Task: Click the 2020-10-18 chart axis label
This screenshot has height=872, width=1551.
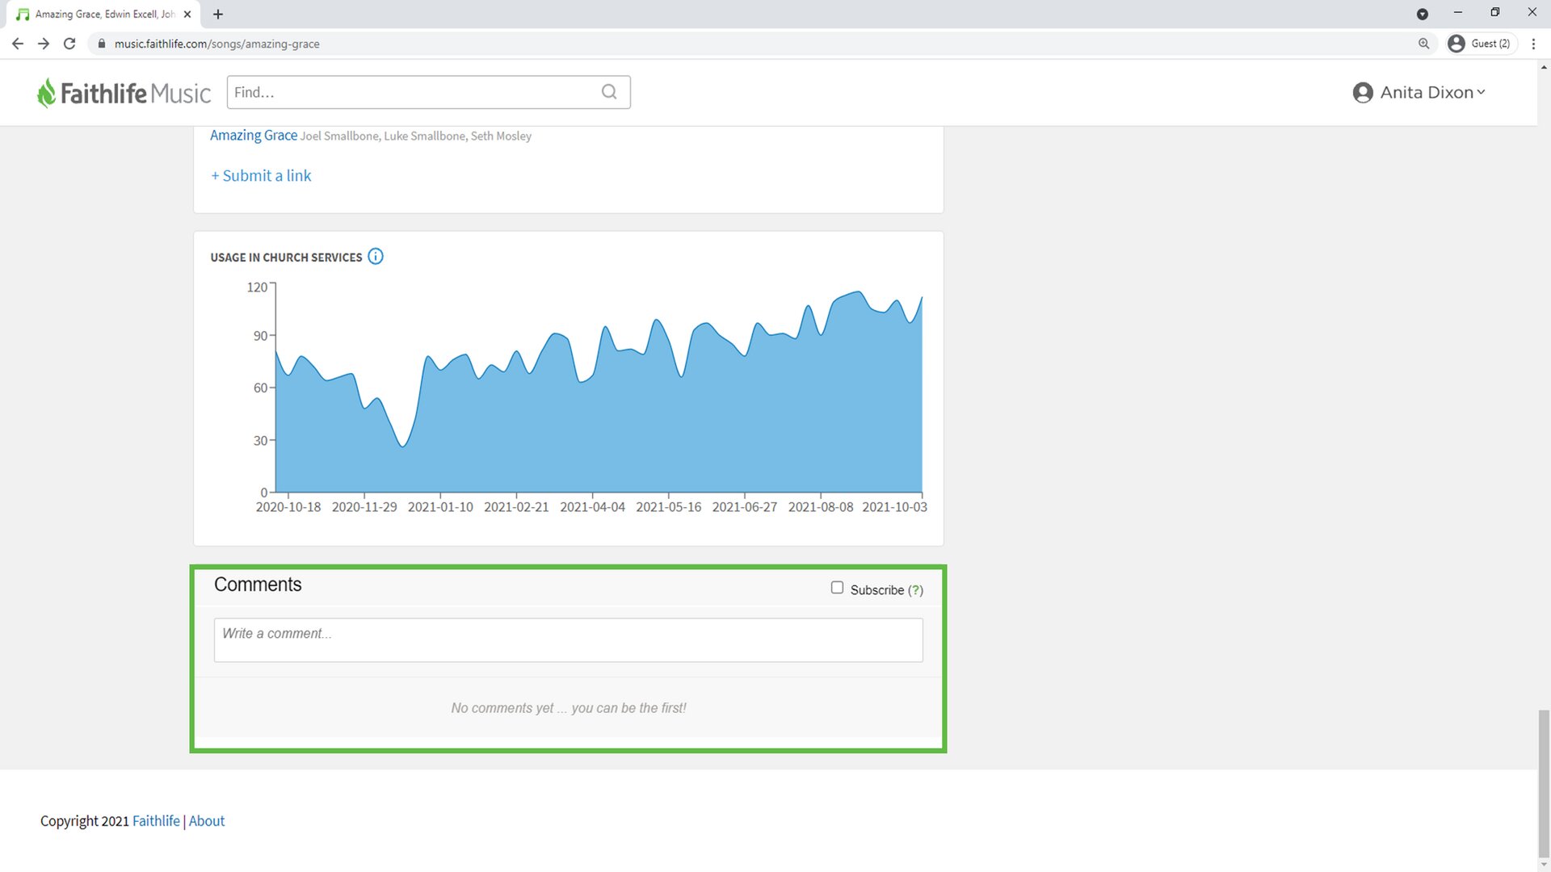Action: [x=288, y=507]
